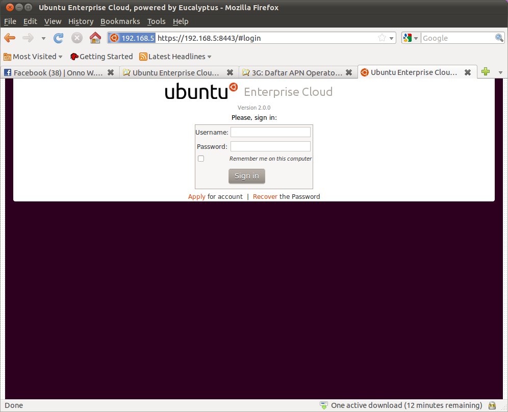Open a new tab with the plus icon
Screen dimensions: 508x412
pos(486,72)
